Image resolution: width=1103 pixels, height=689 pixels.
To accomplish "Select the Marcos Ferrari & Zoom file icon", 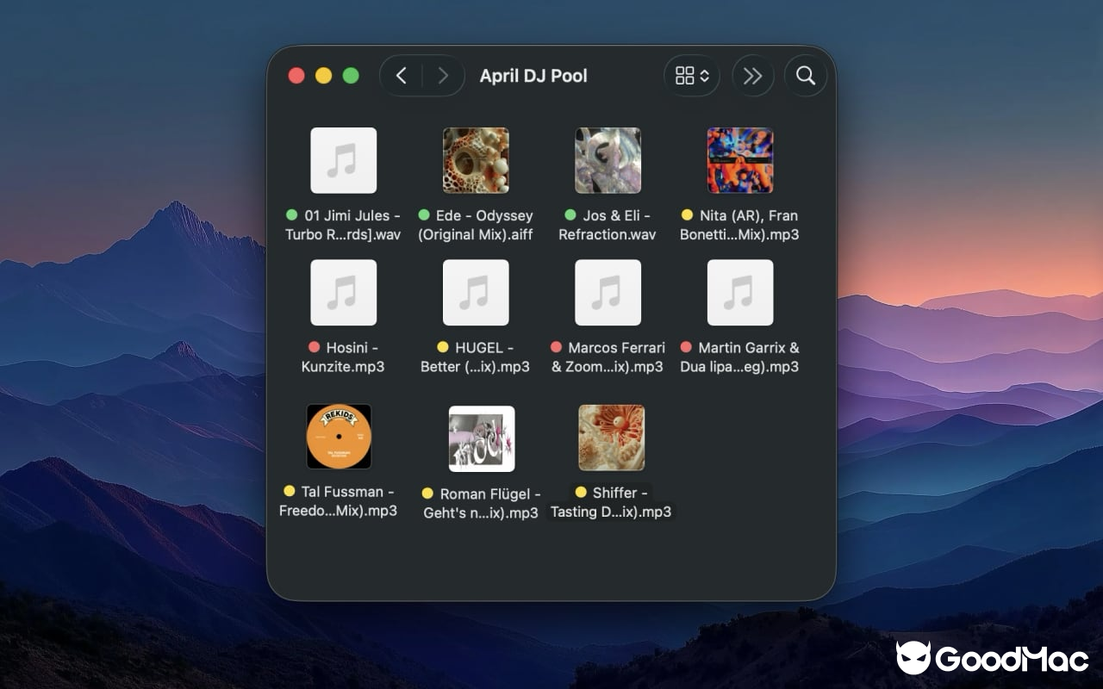I will [x=608, y=292].
